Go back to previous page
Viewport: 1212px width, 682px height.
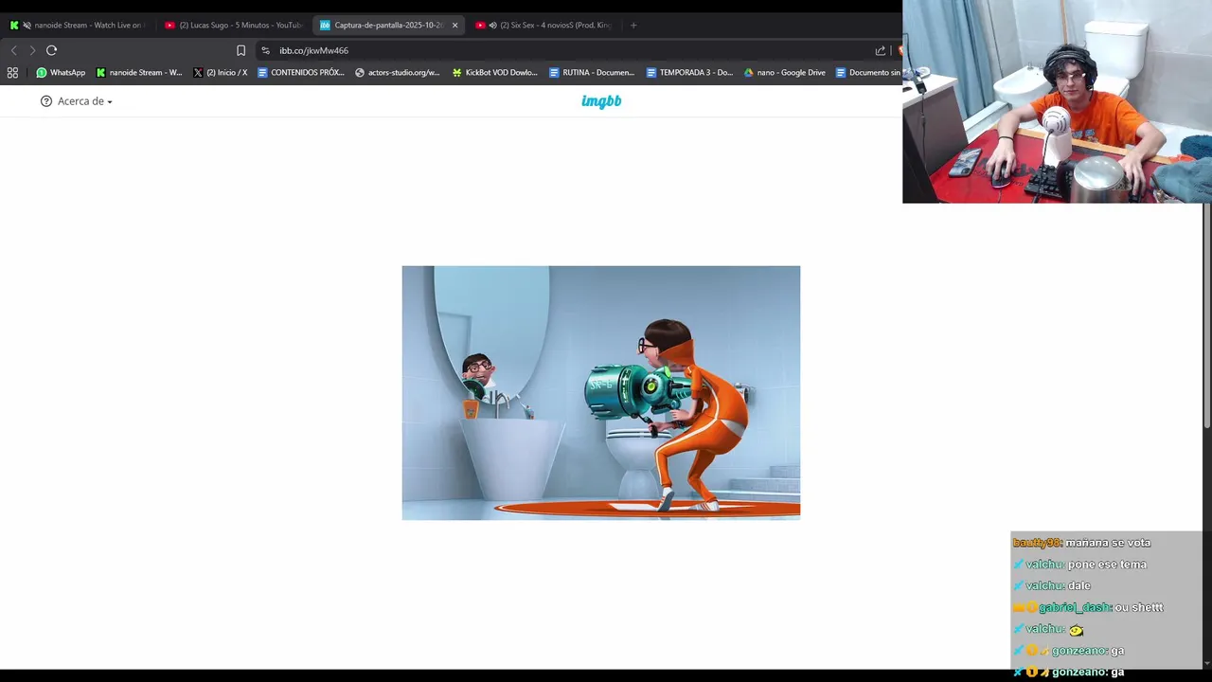(x=13, y=50)
